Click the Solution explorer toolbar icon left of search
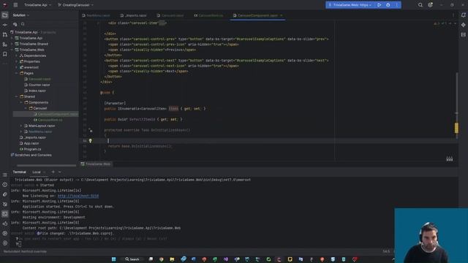The height and width of the screenshot is (263, 468). point(15,24)
